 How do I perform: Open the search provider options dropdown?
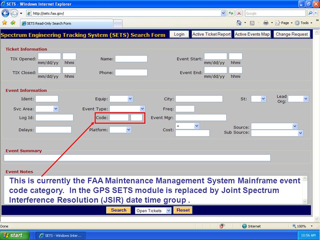[x=316, y=13]
